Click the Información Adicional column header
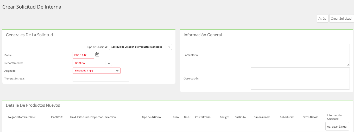This screenshot has width=354, height=132. tap(334, 117)
